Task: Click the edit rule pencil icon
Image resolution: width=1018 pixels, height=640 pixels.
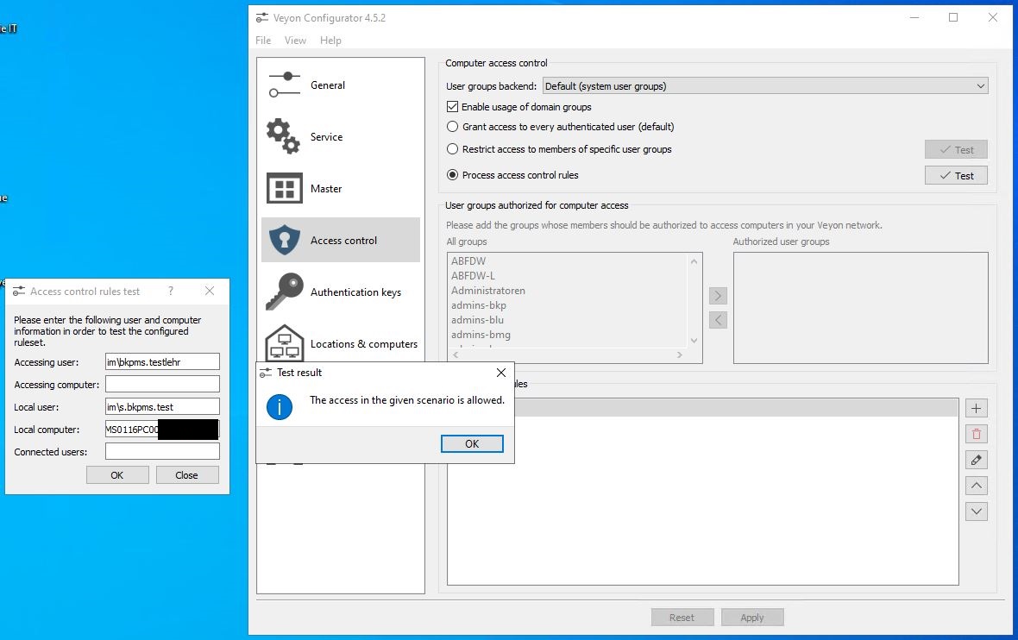Action: pyautogui.click(x=976, y=459)
